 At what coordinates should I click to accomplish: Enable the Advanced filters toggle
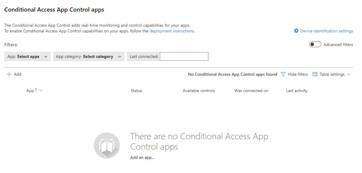[315, 44]
